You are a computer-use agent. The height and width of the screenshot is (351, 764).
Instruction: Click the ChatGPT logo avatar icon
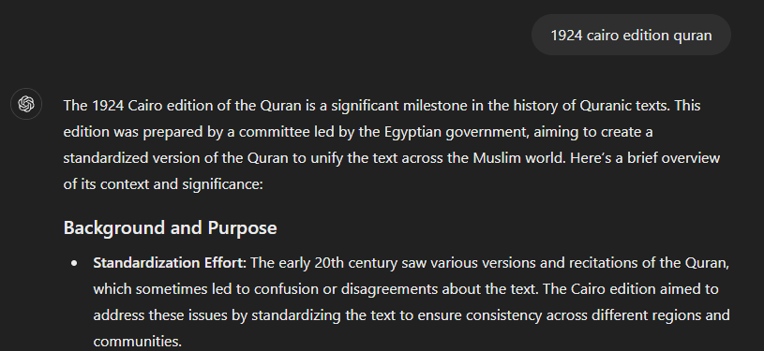pyautogui.click(x=26, y=104)
